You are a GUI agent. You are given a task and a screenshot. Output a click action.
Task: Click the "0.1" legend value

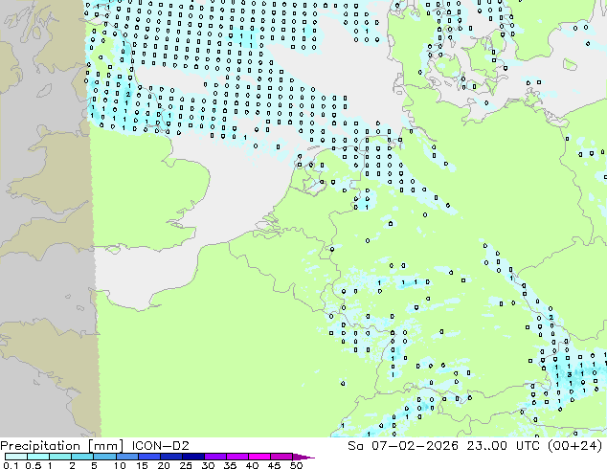point(11,465)
